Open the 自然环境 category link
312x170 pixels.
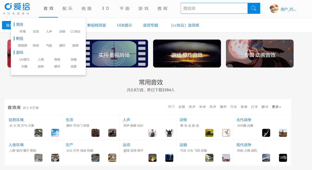pyautogui.click(x=16, y=120)
